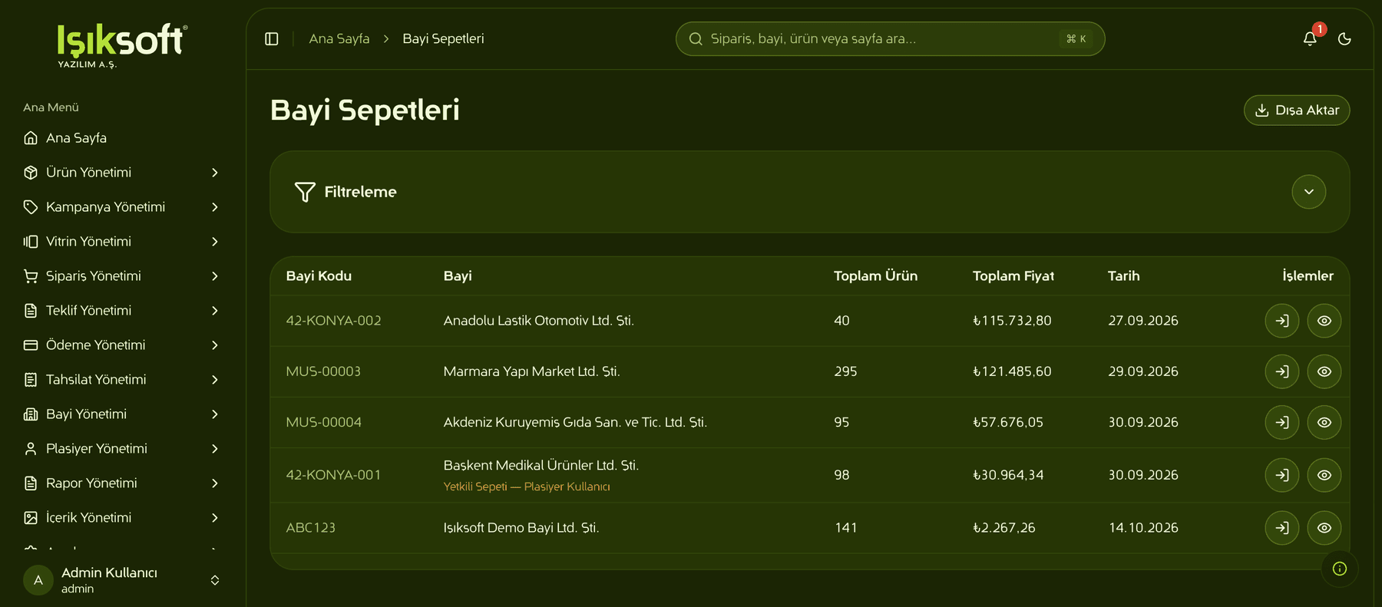Click the Tarih column header

pos(1123,276)
